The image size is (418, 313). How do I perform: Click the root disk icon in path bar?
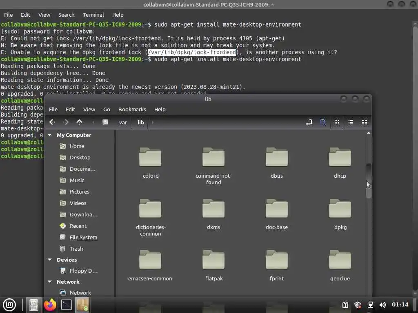pyautogui.click(x=105, y=122)
